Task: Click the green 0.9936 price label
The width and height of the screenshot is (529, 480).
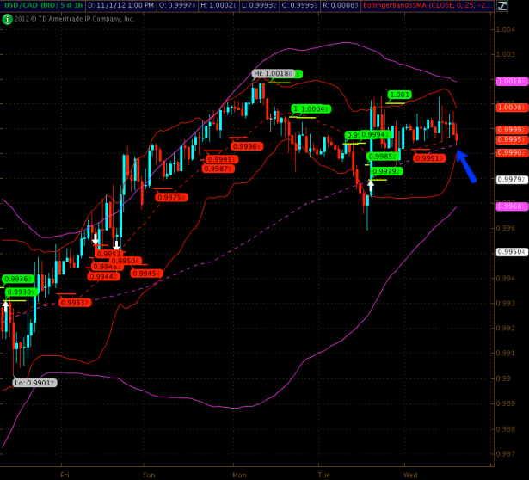Action: pyautogui.click(x=18, y=279)
